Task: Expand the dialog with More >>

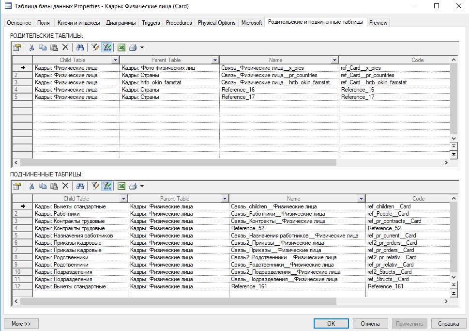Action: 21,324
